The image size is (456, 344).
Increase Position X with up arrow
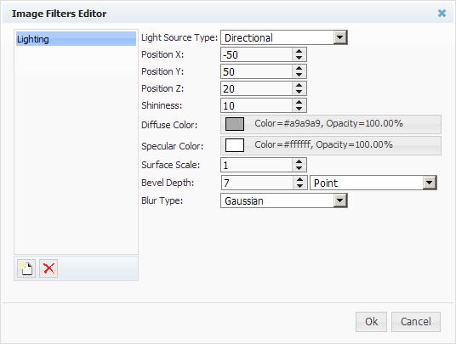299,51
